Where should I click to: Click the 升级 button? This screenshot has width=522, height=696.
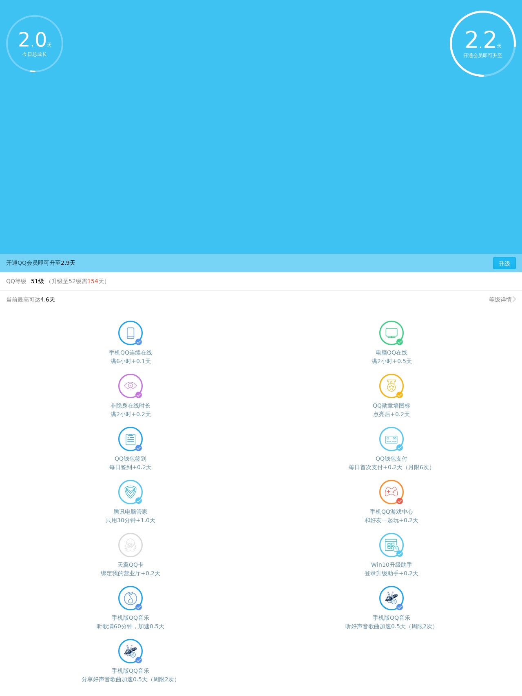pyautogui.click(x=504, y=263)
